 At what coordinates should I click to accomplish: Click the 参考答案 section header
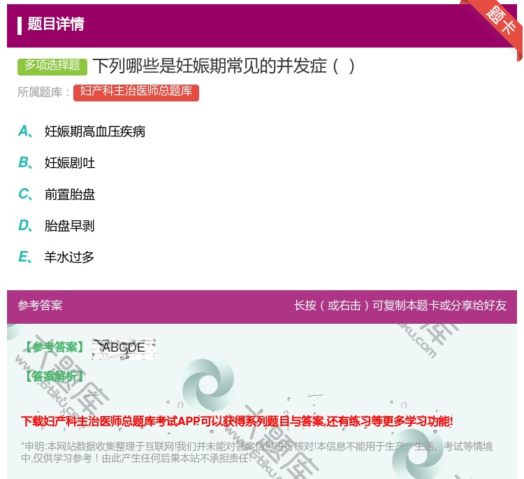[x=40, y=306]
